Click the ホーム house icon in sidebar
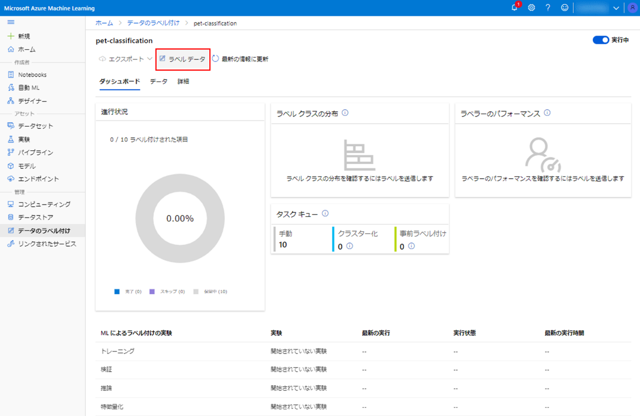 coord(11,49)
